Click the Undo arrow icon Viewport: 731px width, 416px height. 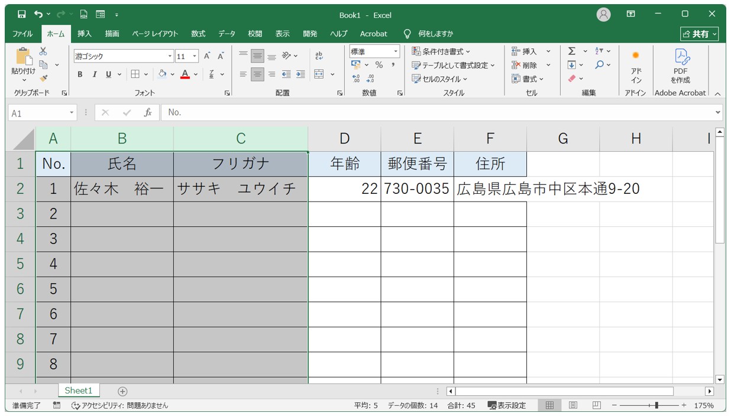click(x=38, y=14)
